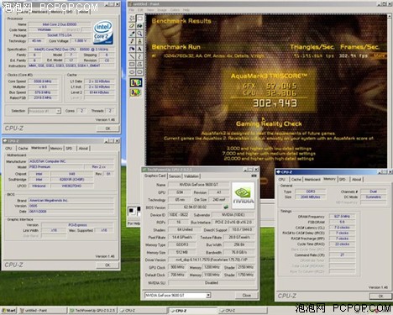Choose the Ellipse tool in Paint

coord(132,71)
